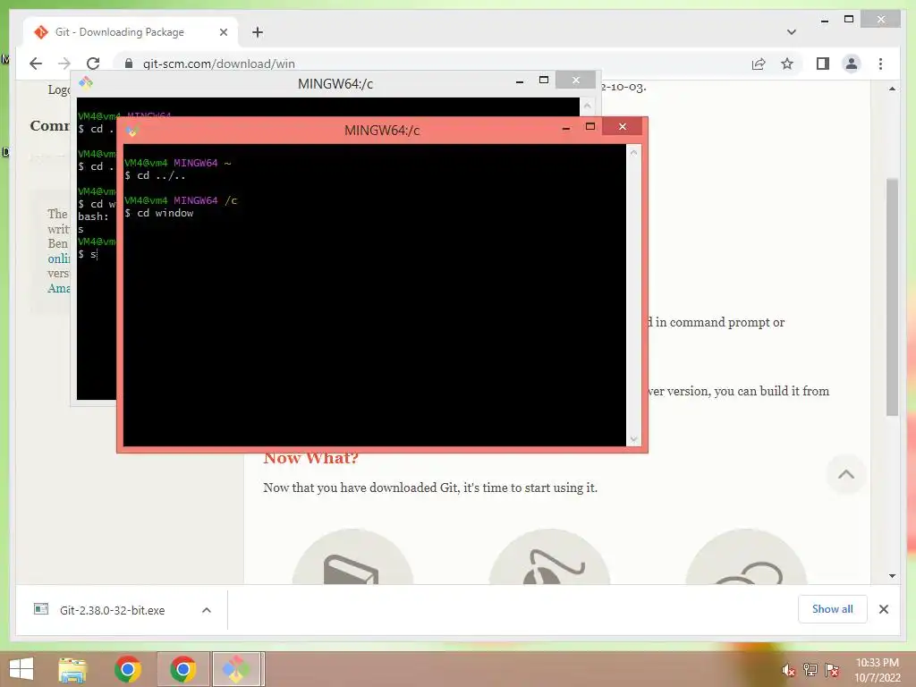Close the back MINGW64:/c window

coord(575,80)
